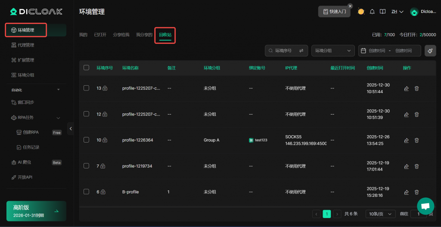Check the box for profile-1219734 row
The height and width of the screenshot is (227, 441).
86,166
